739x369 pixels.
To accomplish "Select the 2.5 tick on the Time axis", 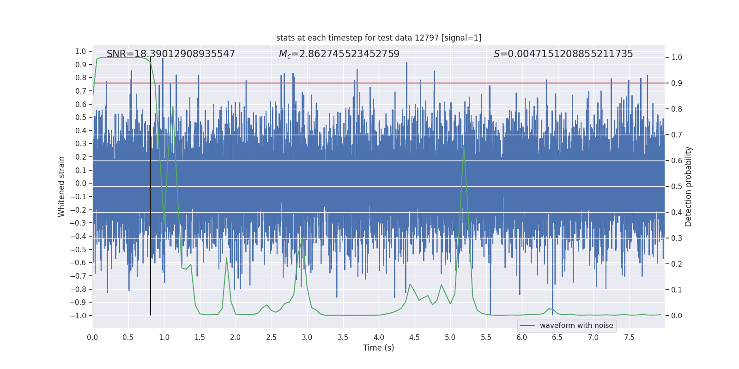I will tap(272, 337).
